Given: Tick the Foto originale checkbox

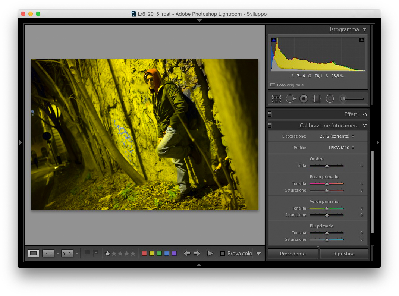Looking at the screenshot, I should pos(273,85).
